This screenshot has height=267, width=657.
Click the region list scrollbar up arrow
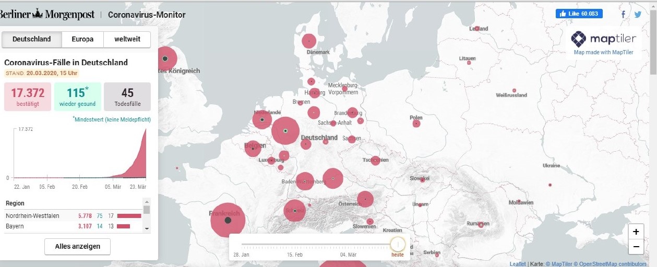click(147, 201)
